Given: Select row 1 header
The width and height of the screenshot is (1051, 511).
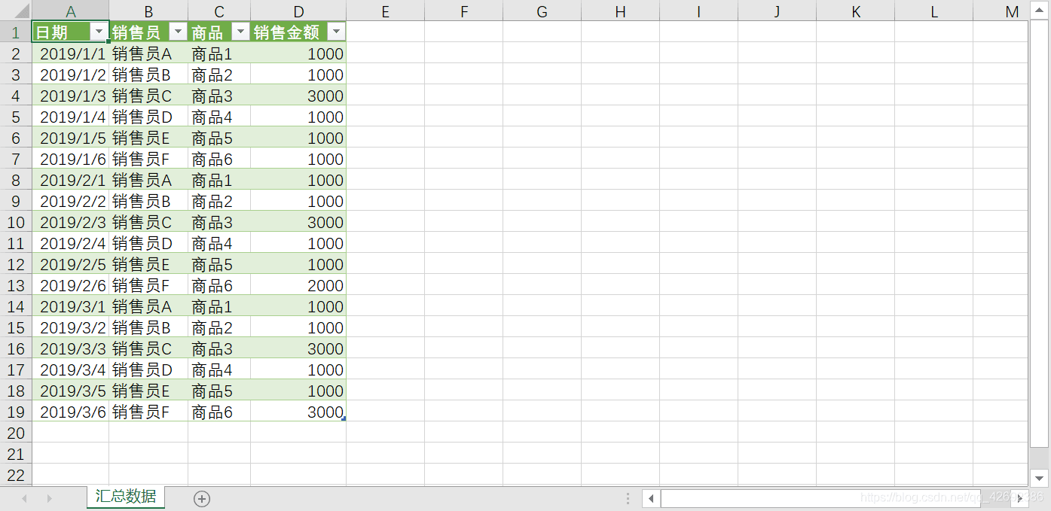Looking at the screenshot, I should click(16, 32).
